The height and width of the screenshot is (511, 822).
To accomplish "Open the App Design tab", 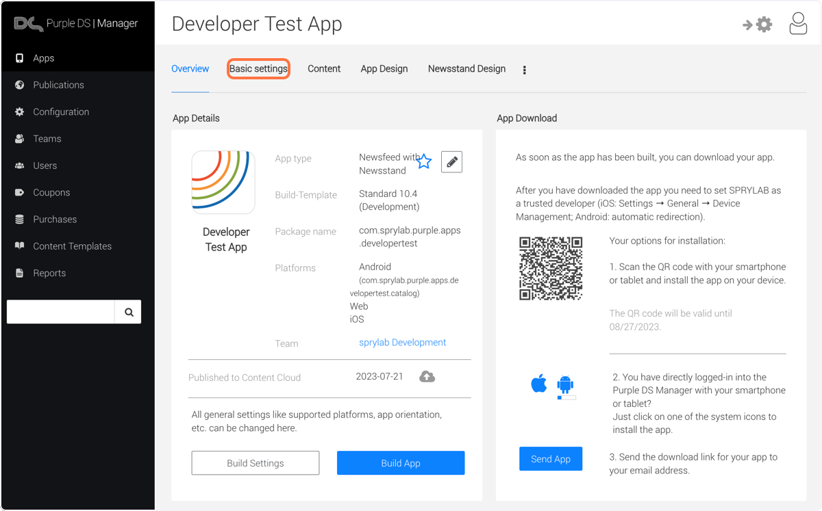I will point(384,68).
